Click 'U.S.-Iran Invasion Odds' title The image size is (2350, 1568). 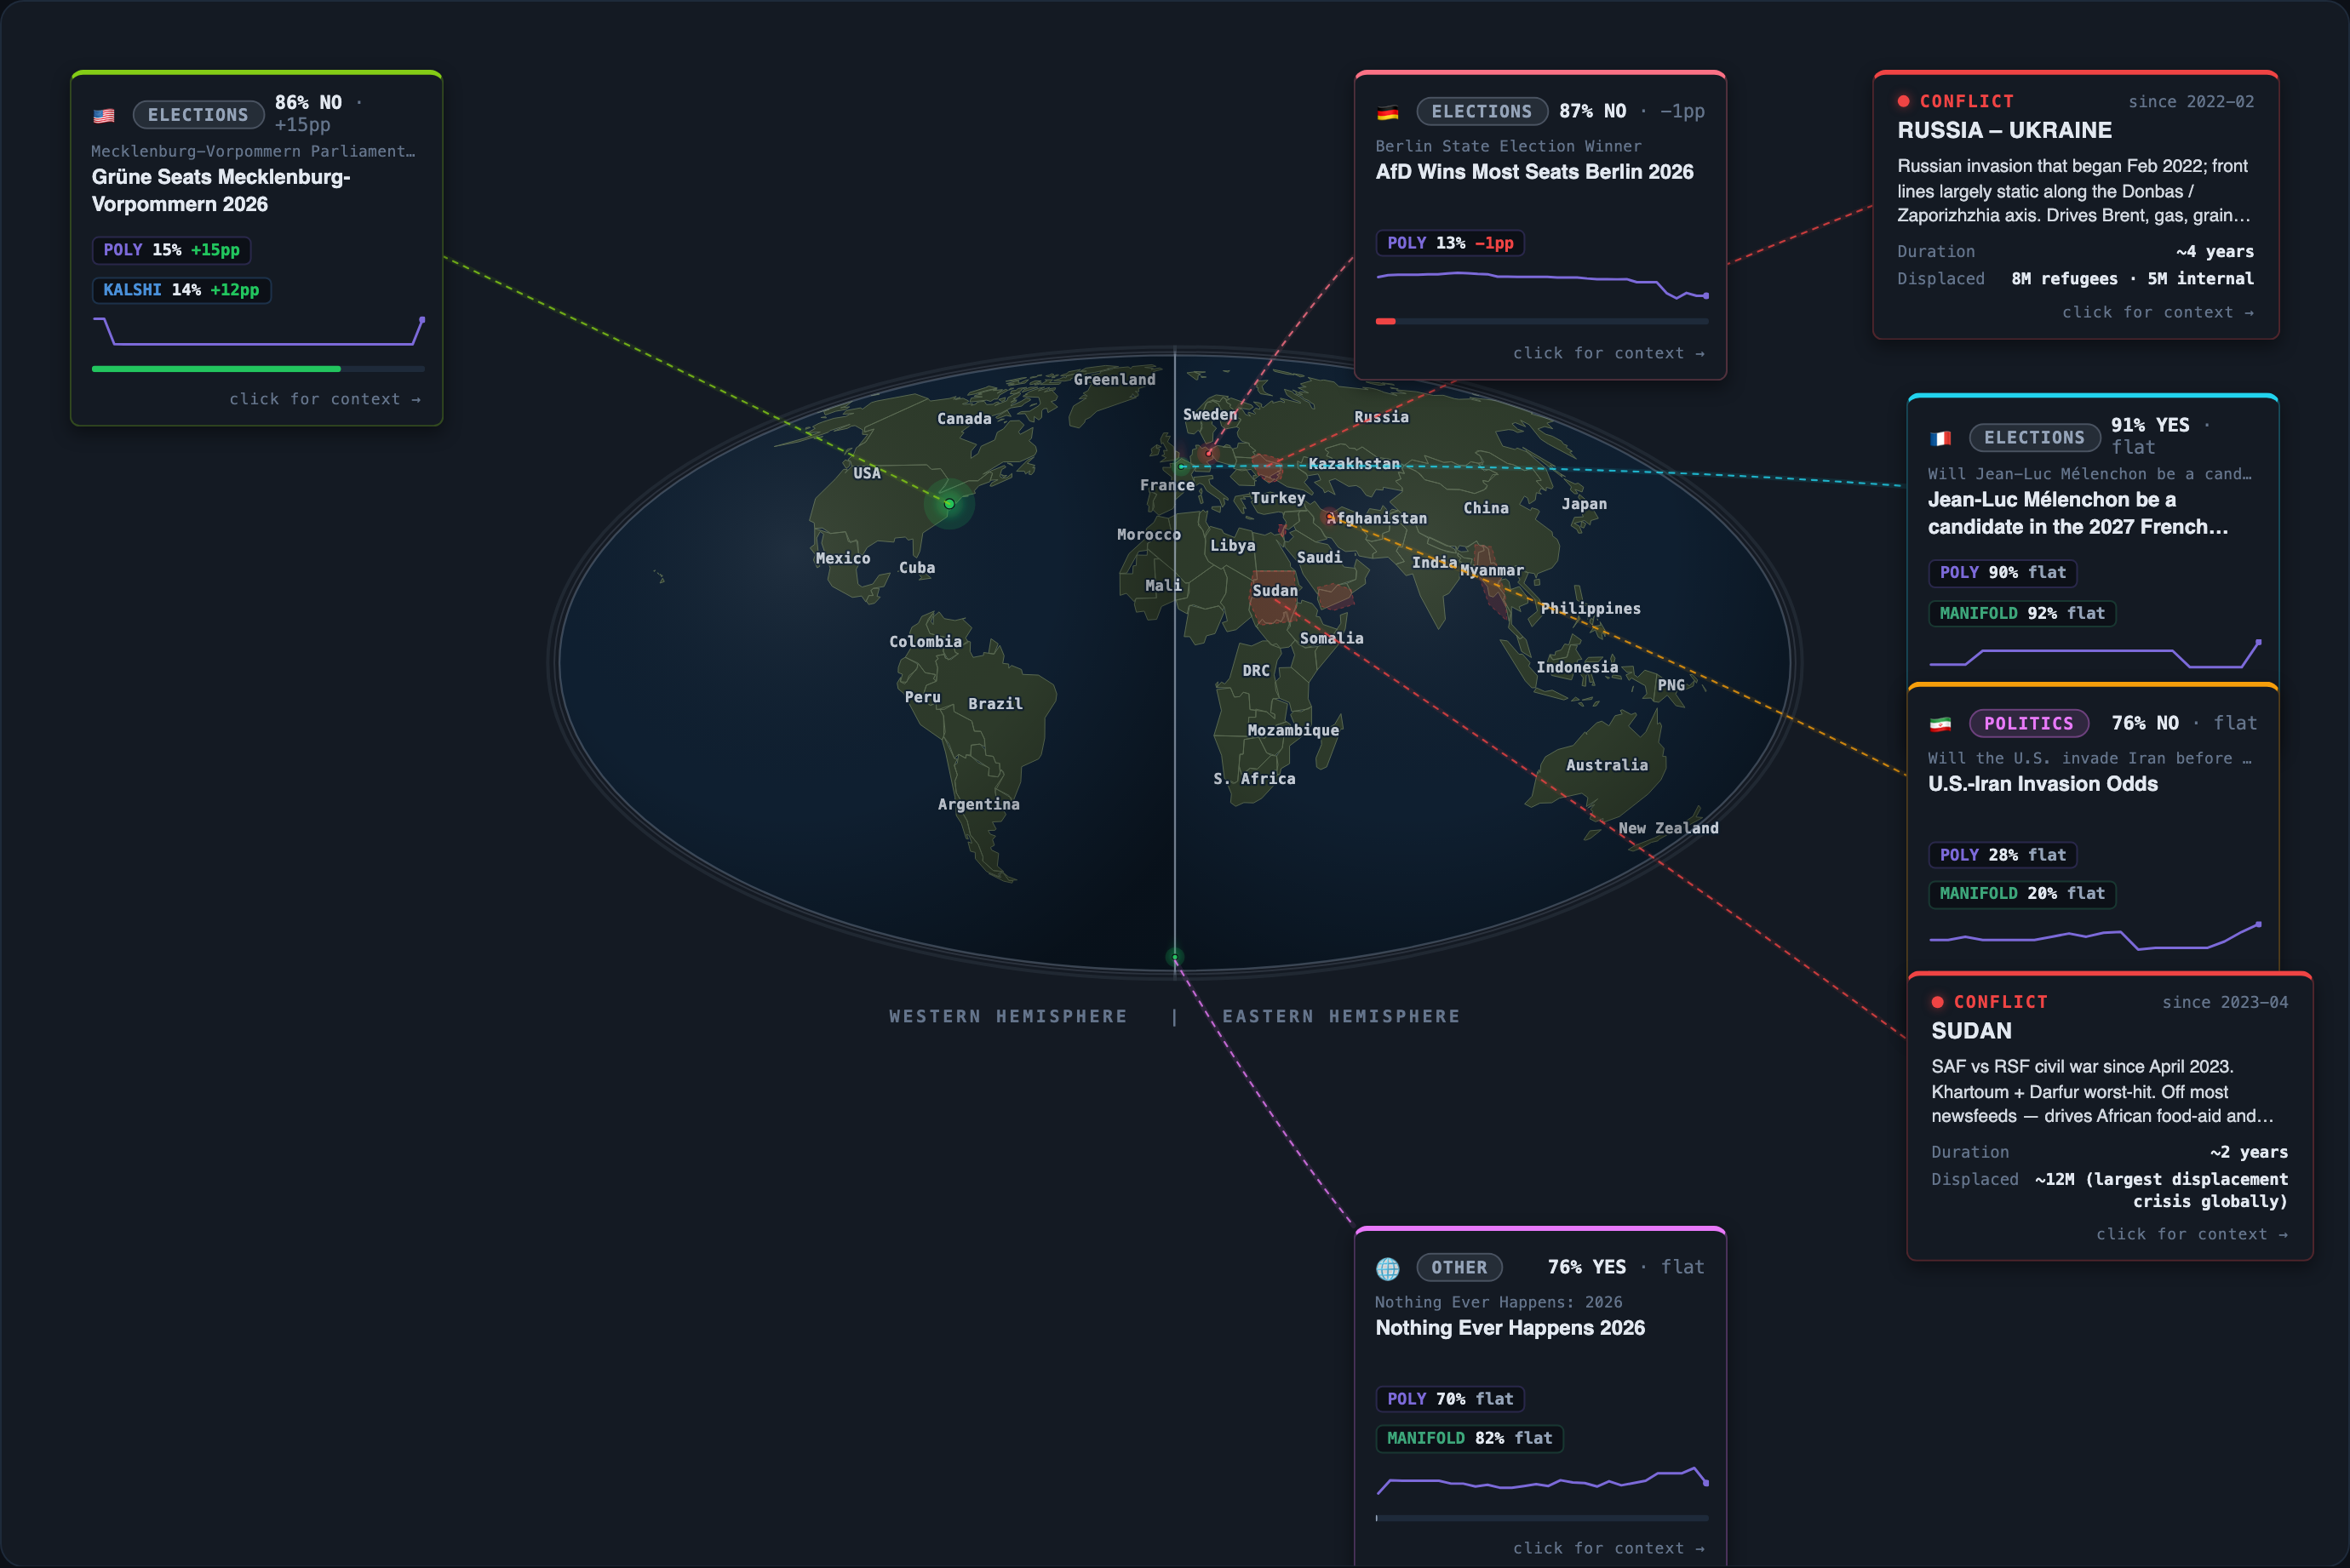tap(2042, 784)
